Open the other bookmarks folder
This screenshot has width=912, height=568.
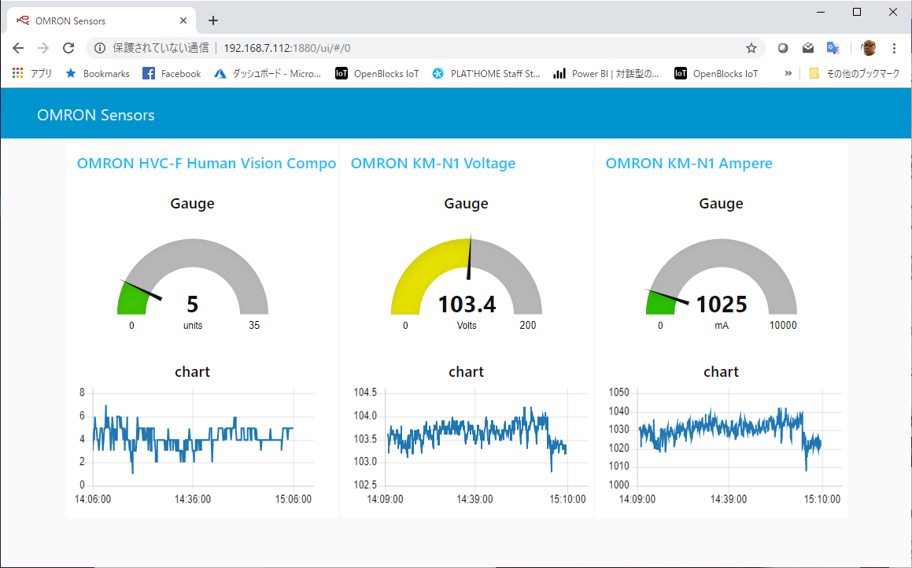pyautogui.click(x=855, y=73)
